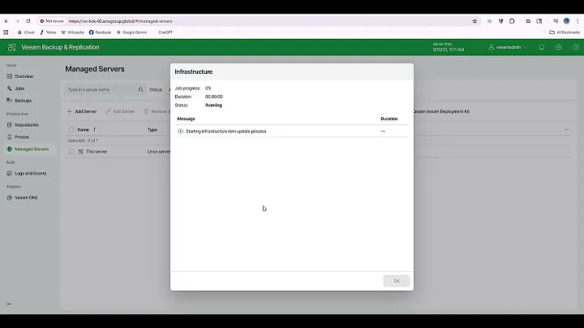Open the Yahoo bookmark
The height and width of the screenshot is (328, 584).
click(48, 32)
